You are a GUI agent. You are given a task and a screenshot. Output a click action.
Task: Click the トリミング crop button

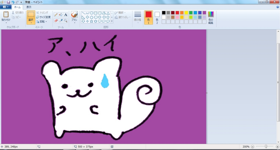(x=42, y=13)
